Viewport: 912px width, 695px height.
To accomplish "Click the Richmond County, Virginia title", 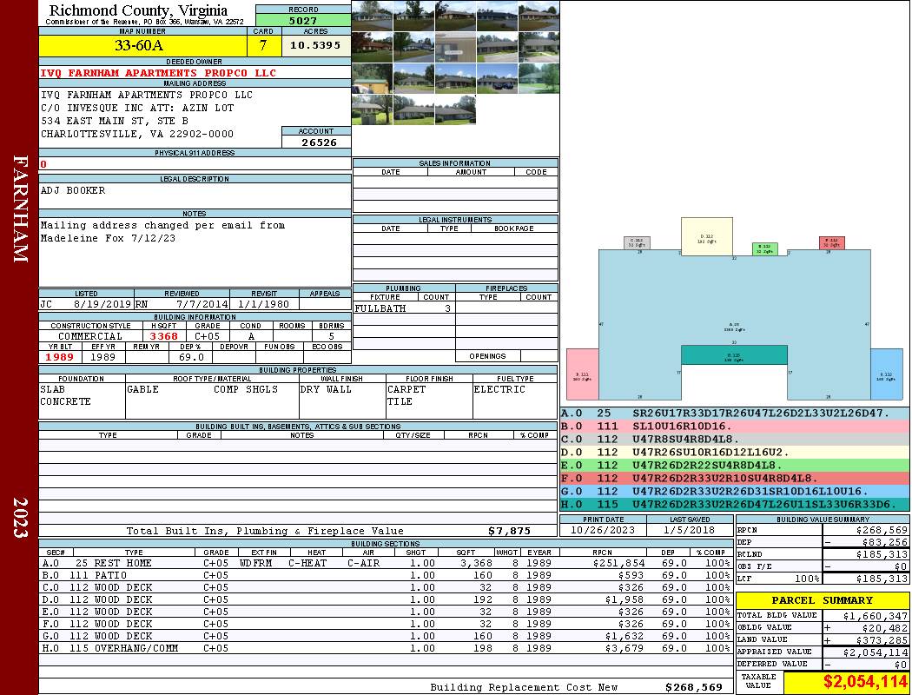I will click(138, 10).
